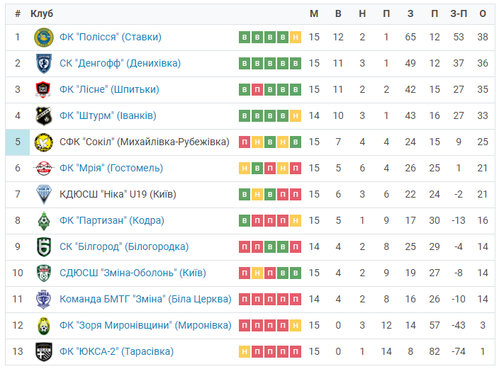Open the ФК "Зоря Миронівщини" team link
This screenshot has height=369, width=499.
pos(145,325)
